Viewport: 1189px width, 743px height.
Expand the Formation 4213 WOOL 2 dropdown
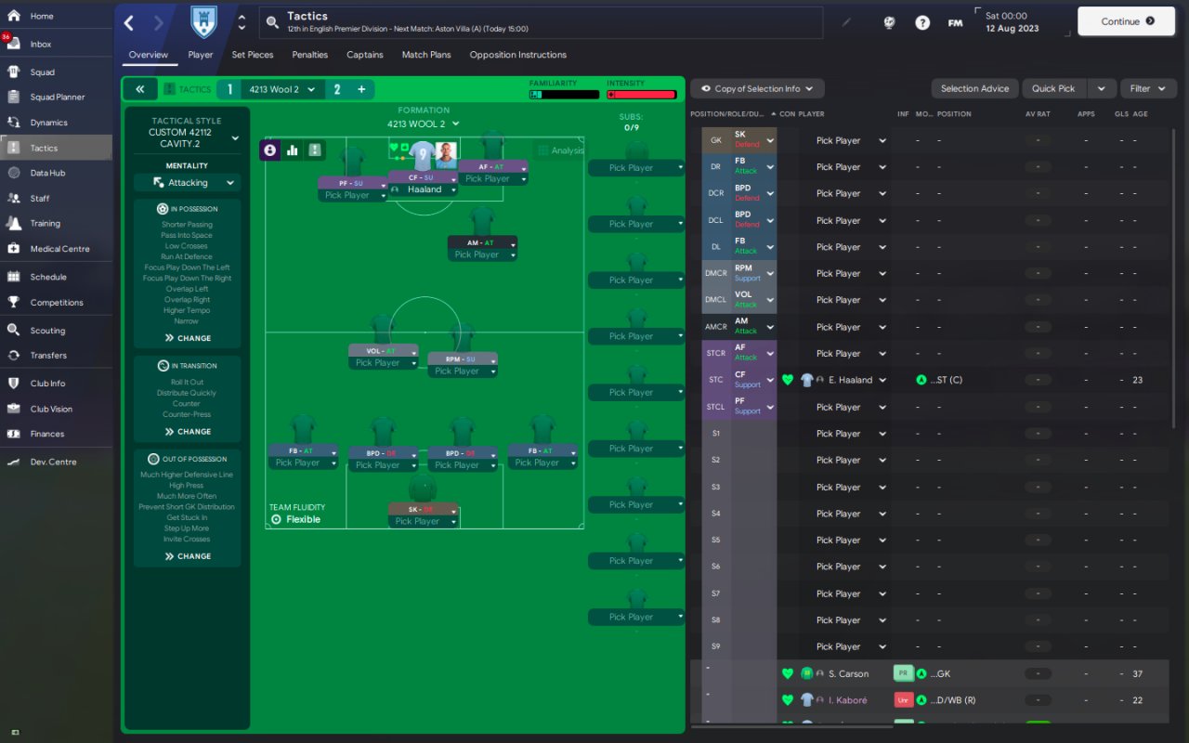424,124
